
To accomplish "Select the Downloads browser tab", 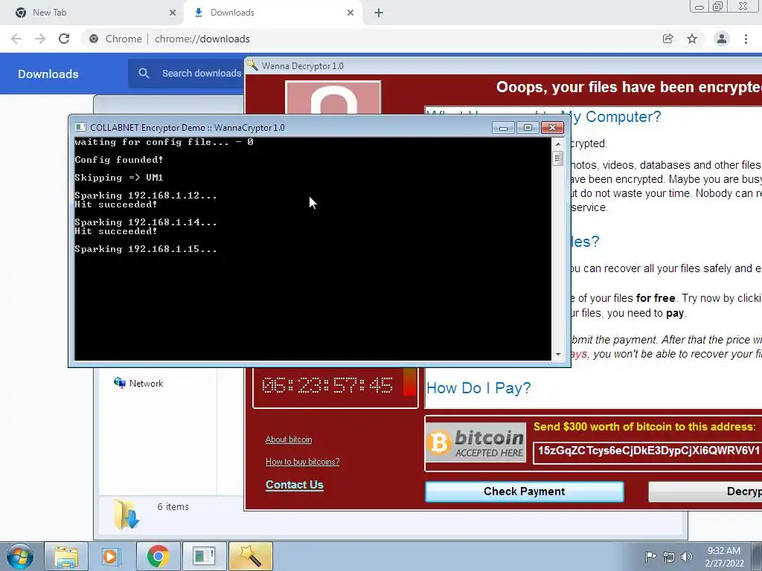I will (272, 13).
